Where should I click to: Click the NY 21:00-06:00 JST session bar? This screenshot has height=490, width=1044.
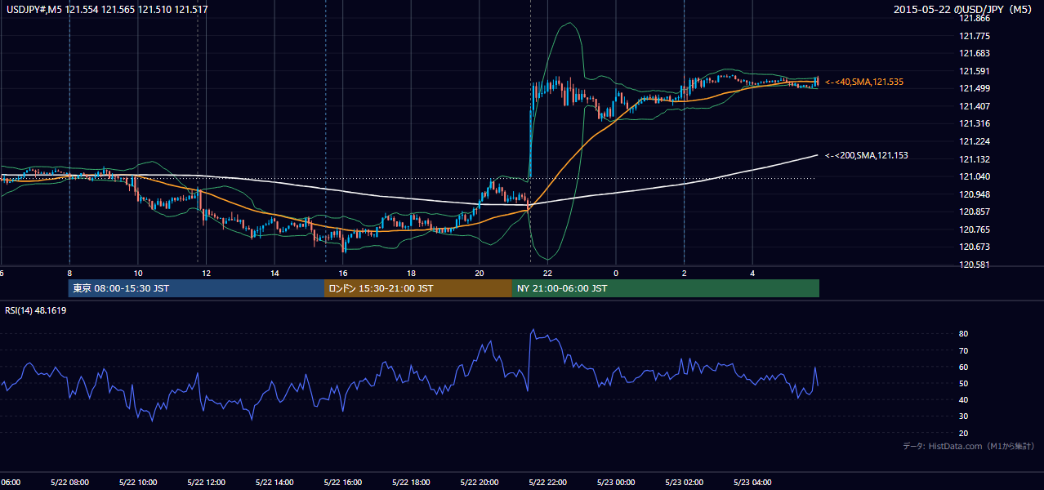(666, 288)
